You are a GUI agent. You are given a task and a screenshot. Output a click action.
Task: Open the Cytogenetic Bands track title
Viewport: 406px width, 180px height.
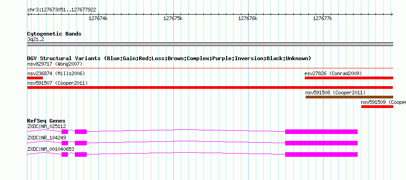pos(54,34)
